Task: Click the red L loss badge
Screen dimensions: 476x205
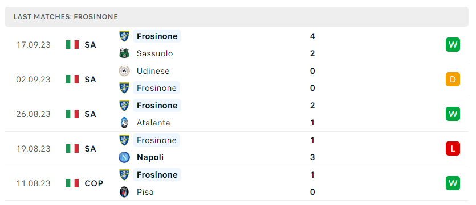Action: [x=453, y=148]
